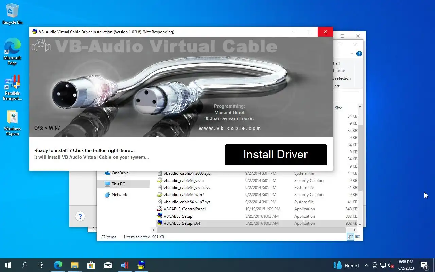Select the vbaudio_cable64_vista security catalog
The image size is (435, 272).
click(x=184, y=181)
